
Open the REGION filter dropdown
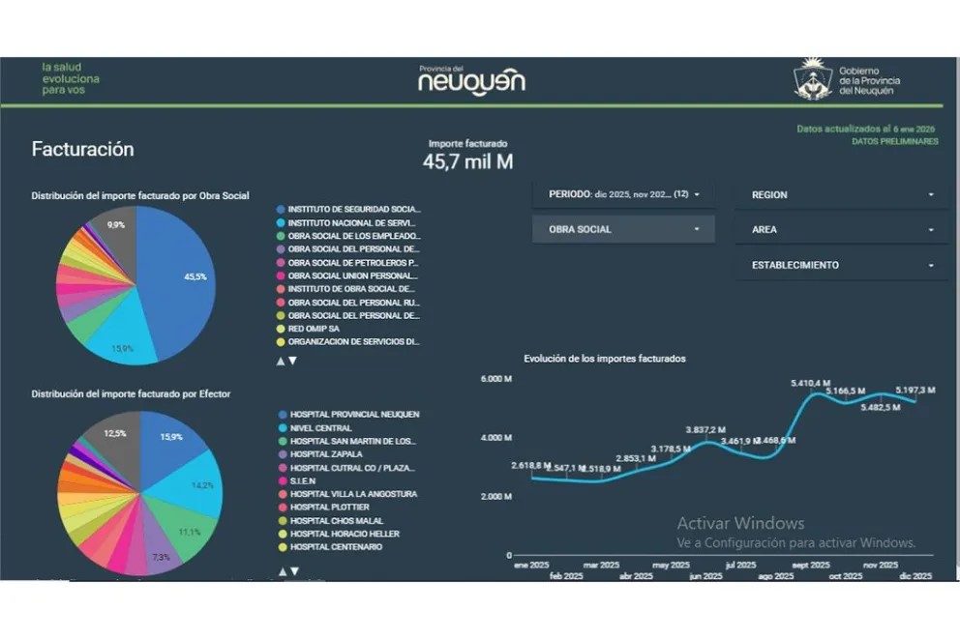[x=842, y=194]
